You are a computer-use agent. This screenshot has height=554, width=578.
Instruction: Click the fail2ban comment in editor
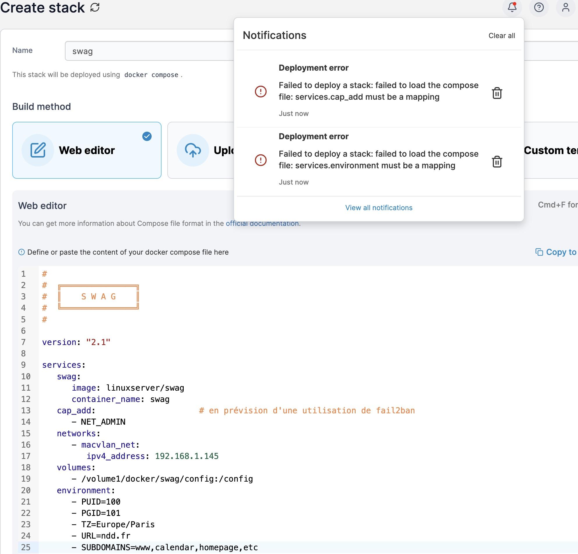(x=307, y=411)
